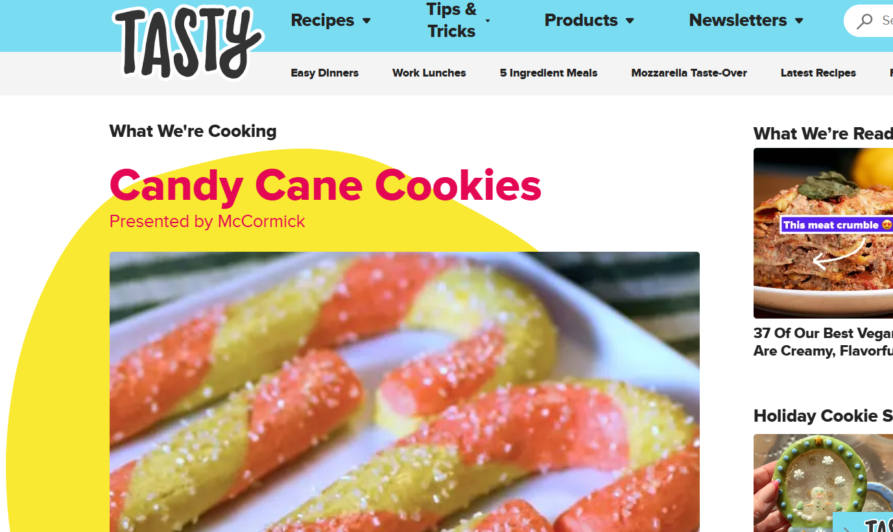Go to Work Lunches

coord(429,73)
